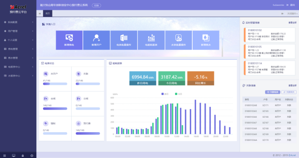Click the lock screen icon in bottom bar

click(x=22, y=156)
